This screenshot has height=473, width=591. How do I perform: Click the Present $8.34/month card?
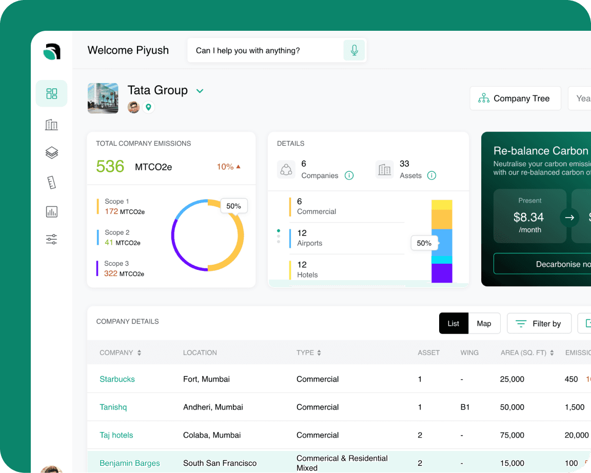(x=530, y=216)
